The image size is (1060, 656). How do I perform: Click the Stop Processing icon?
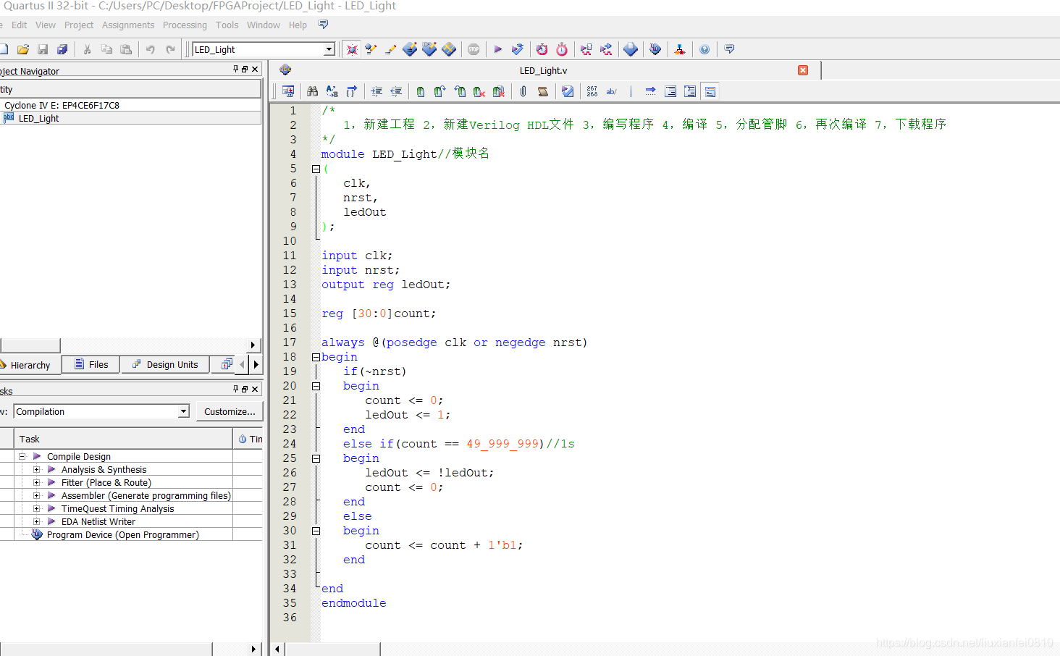click(x=474, y=49)
